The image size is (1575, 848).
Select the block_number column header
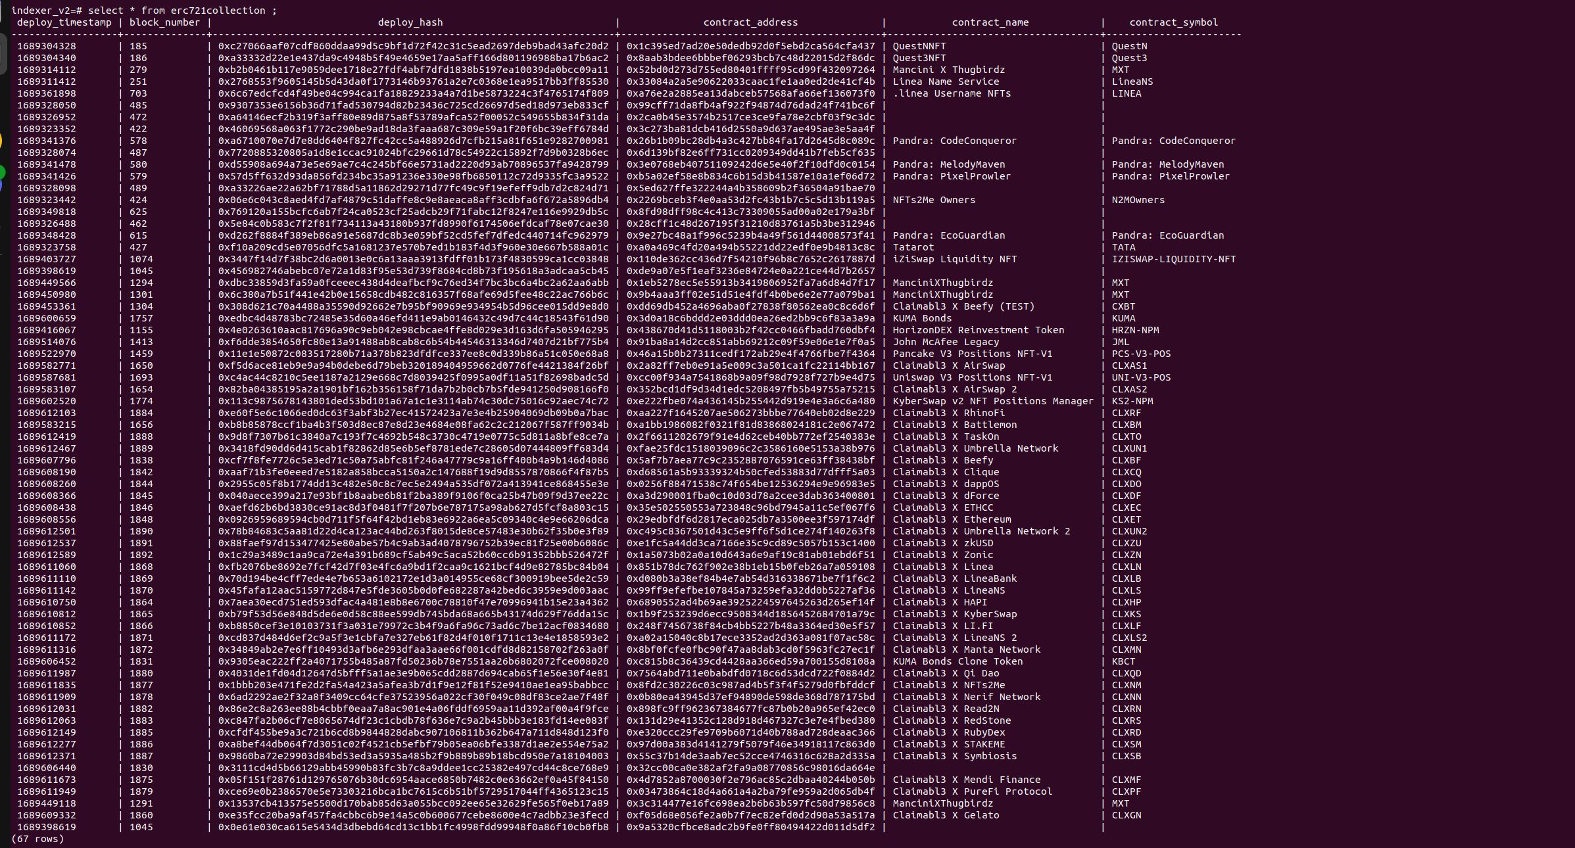[x=164, y=22]
